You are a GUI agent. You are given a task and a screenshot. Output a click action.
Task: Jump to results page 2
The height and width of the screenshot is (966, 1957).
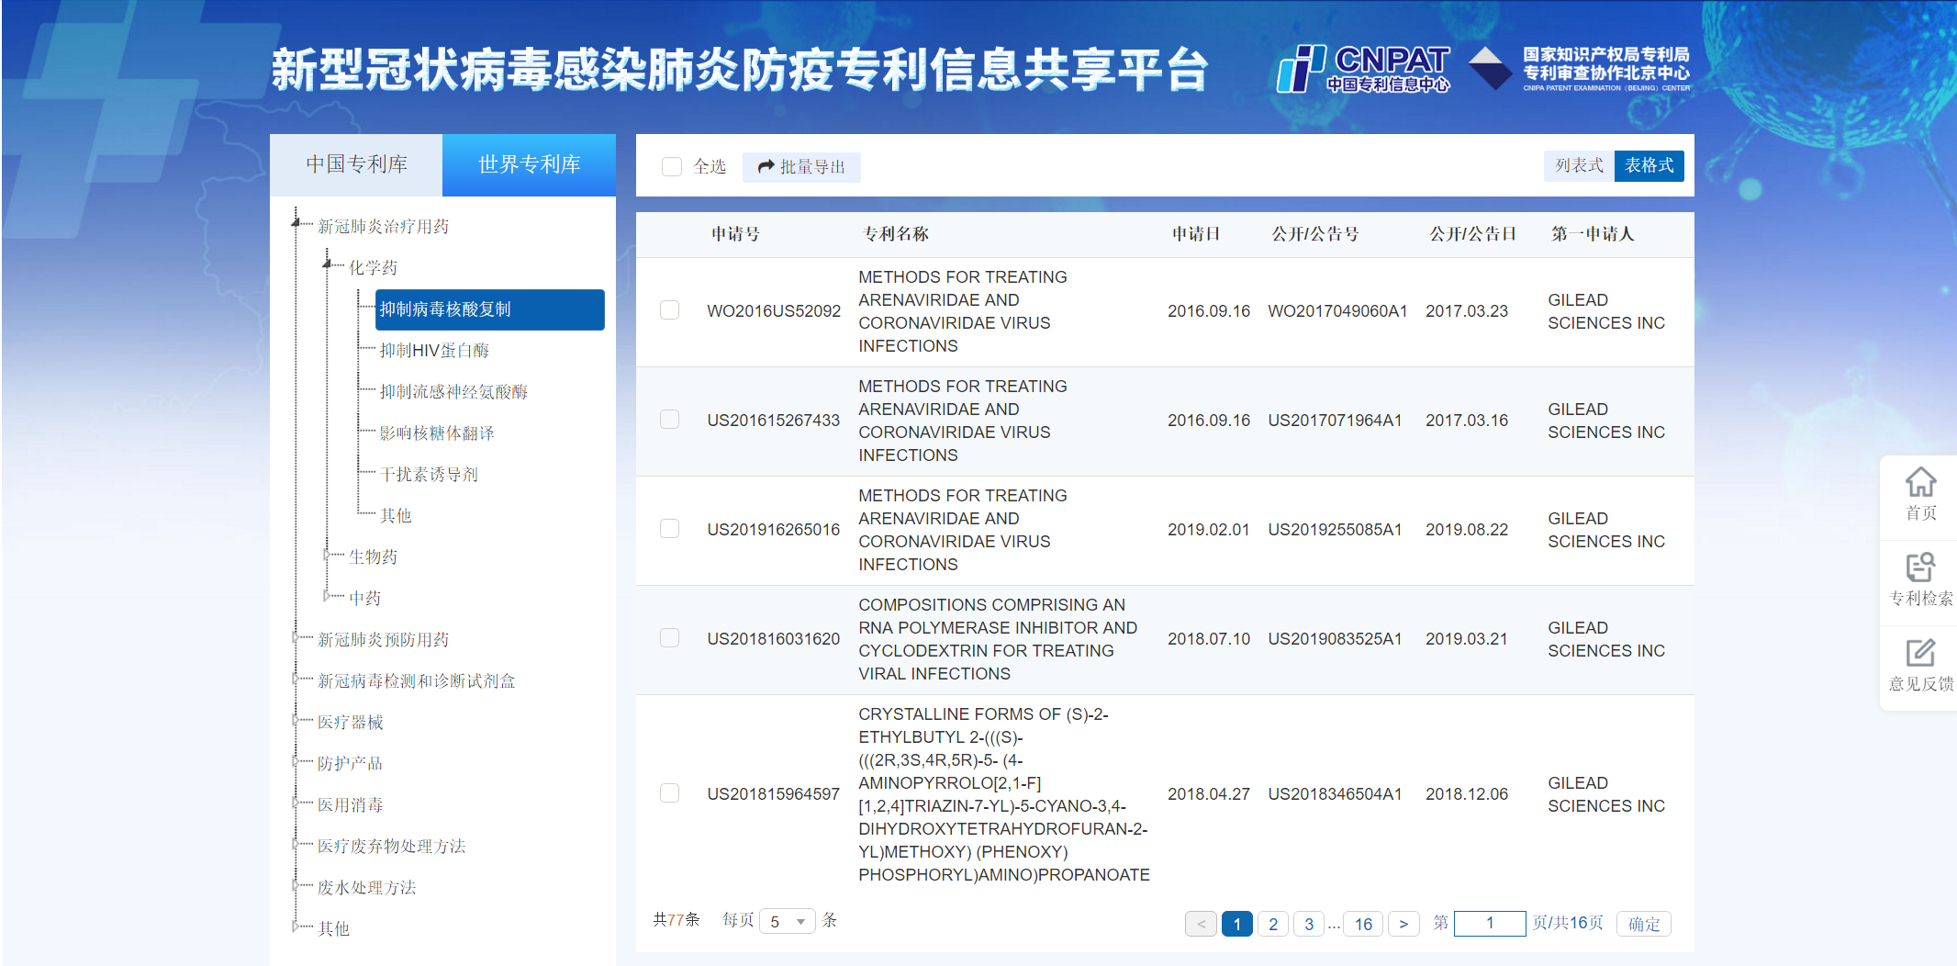1273,924
